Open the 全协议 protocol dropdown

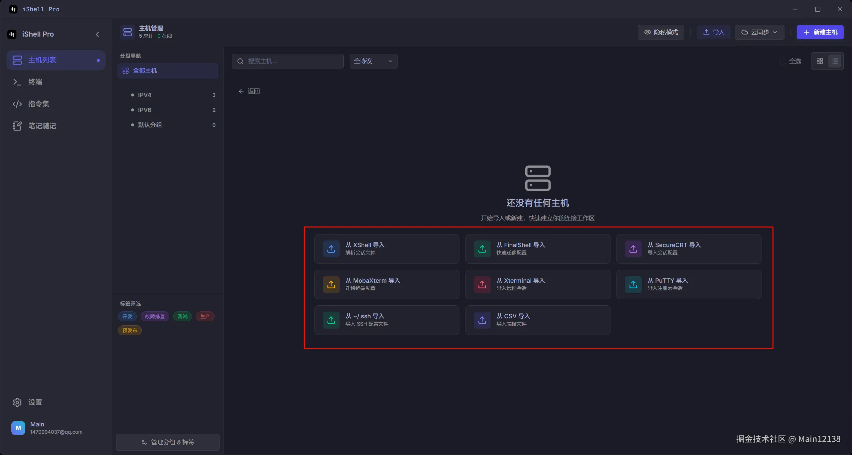click(373, 61)
